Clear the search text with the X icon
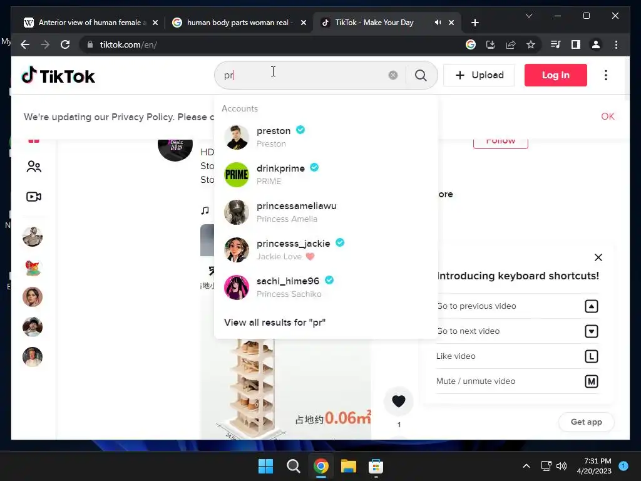This screenshot has width=641, height=481. pos(393,75)
